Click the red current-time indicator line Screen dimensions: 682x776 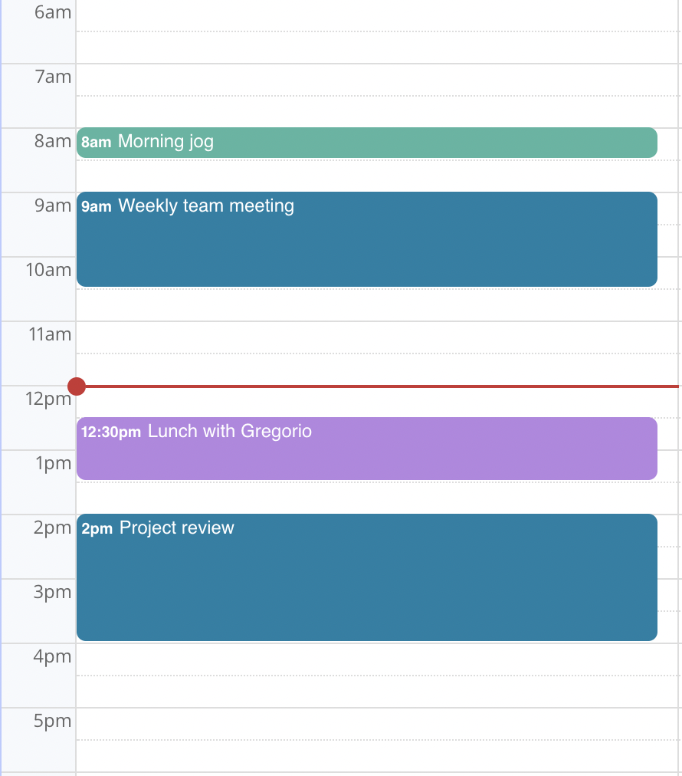tap(382, 386)
